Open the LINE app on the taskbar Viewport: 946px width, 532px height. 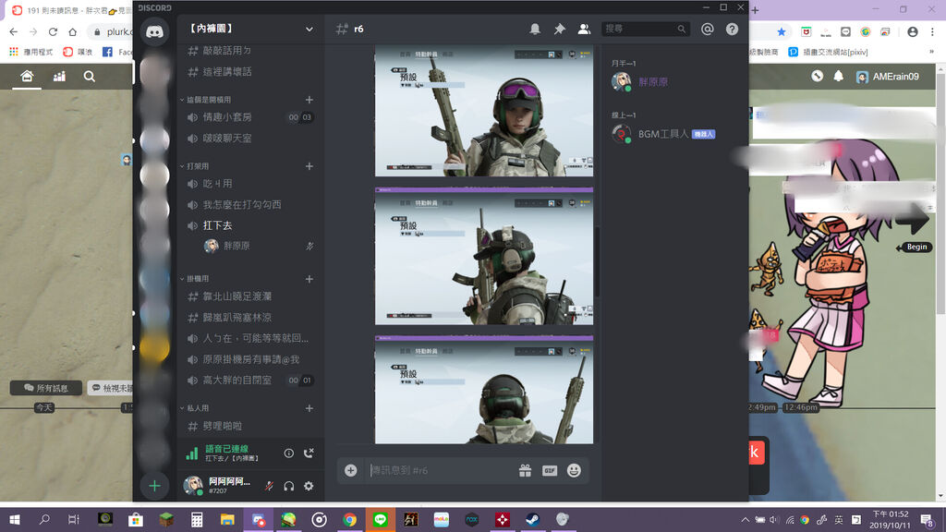380,519
